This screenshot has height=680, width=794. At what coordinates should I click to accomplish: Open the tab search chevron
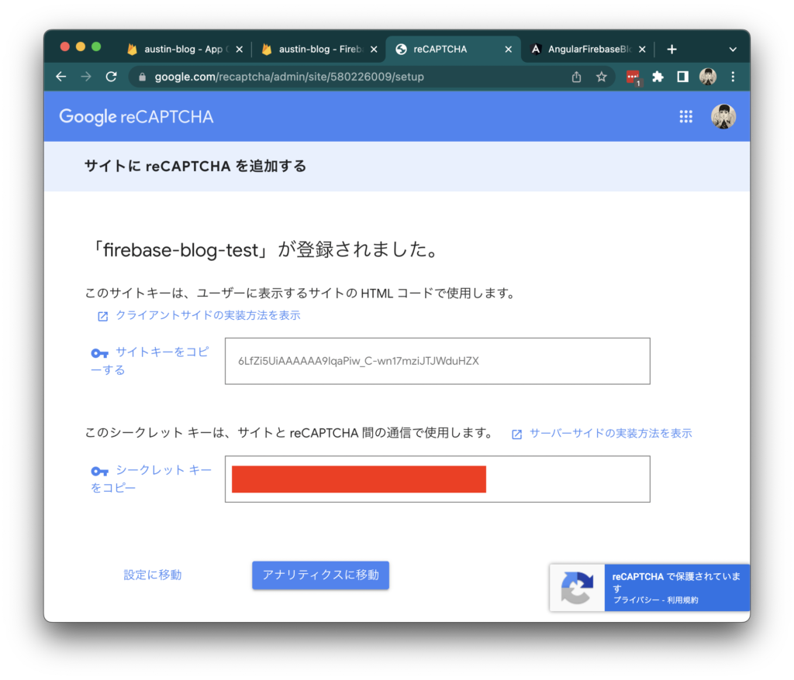(732, 48)
